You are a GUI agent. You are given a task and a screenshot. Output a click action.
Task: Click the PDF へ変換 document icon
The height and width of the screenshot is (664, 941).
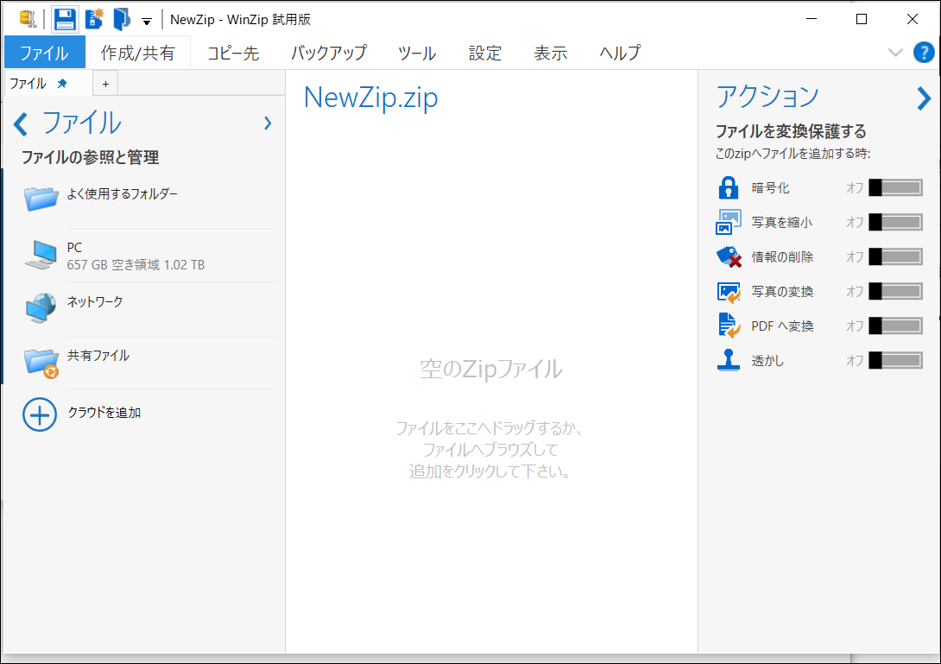point(729,326)
